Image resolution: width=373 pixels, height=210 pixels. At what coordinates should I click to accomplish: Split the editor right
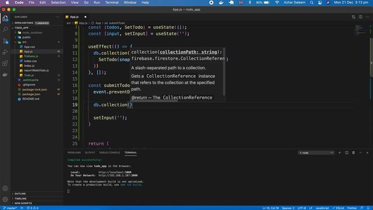click(361, 17)
